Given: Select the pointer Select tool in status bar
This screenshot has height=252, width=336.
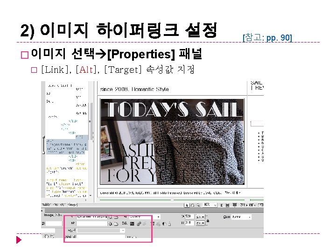Looking at the screenshot, I should (x=187, y=205).
